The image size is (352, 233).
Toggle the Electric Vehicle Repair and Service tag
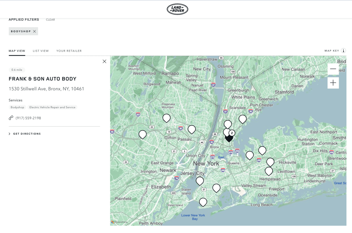tap(53, 107)
